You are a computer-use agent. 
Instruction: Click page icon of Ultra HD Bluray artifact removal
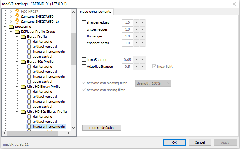click(29, 97)
